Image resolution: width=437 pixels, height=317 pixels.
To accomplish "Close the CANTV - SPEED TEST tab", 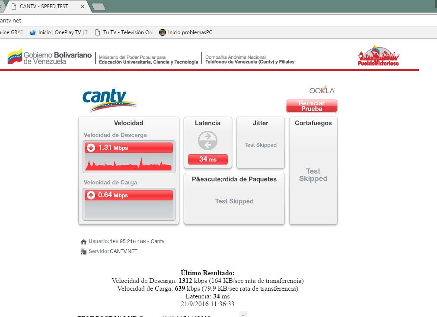I will click(83, 6).
